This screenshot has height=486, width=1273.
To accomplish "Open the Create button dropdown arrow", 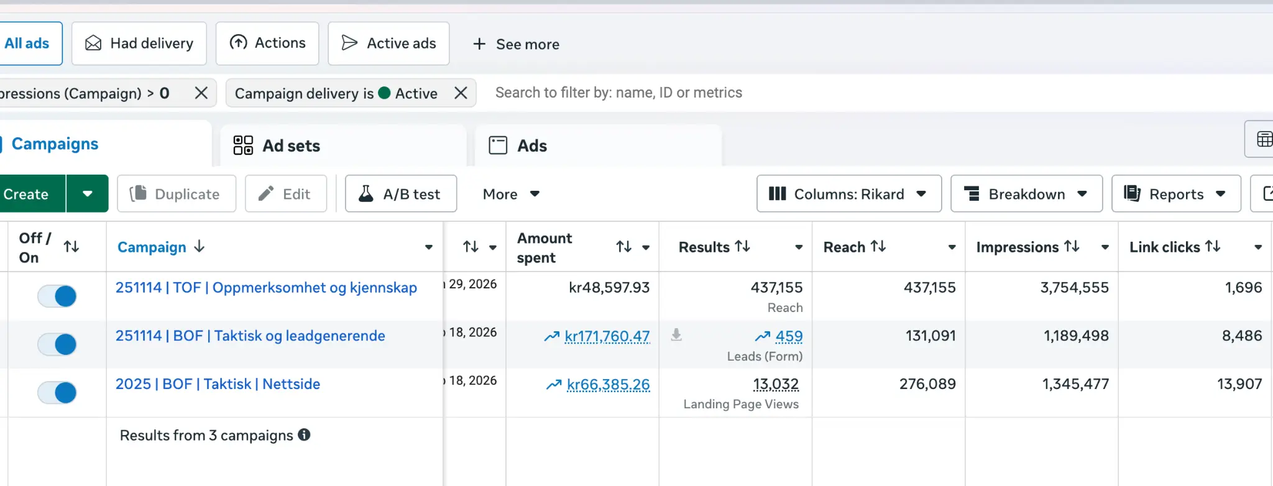I will pos(88,194).
